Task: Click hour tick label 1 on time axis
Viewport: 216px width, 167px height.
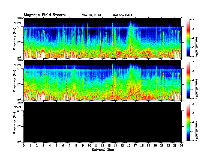Action: [30, 145]
